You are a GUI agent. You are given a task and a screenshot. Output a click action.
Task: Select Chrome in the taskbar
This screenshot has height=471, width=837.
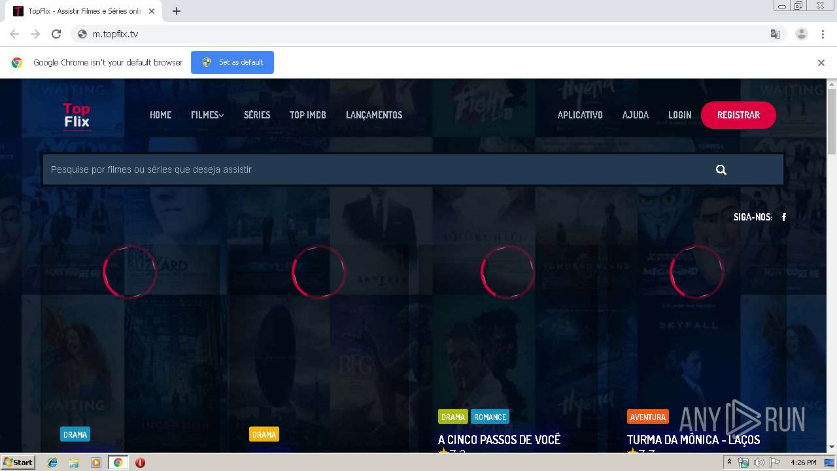coord(118,462)
